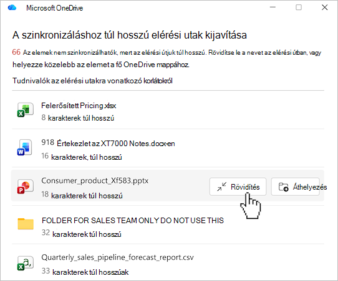338x281 pixels.
Task: Click the '18 karakterek túl hosszú' status text
Action: pyautogui.click(x=82, y=195)
